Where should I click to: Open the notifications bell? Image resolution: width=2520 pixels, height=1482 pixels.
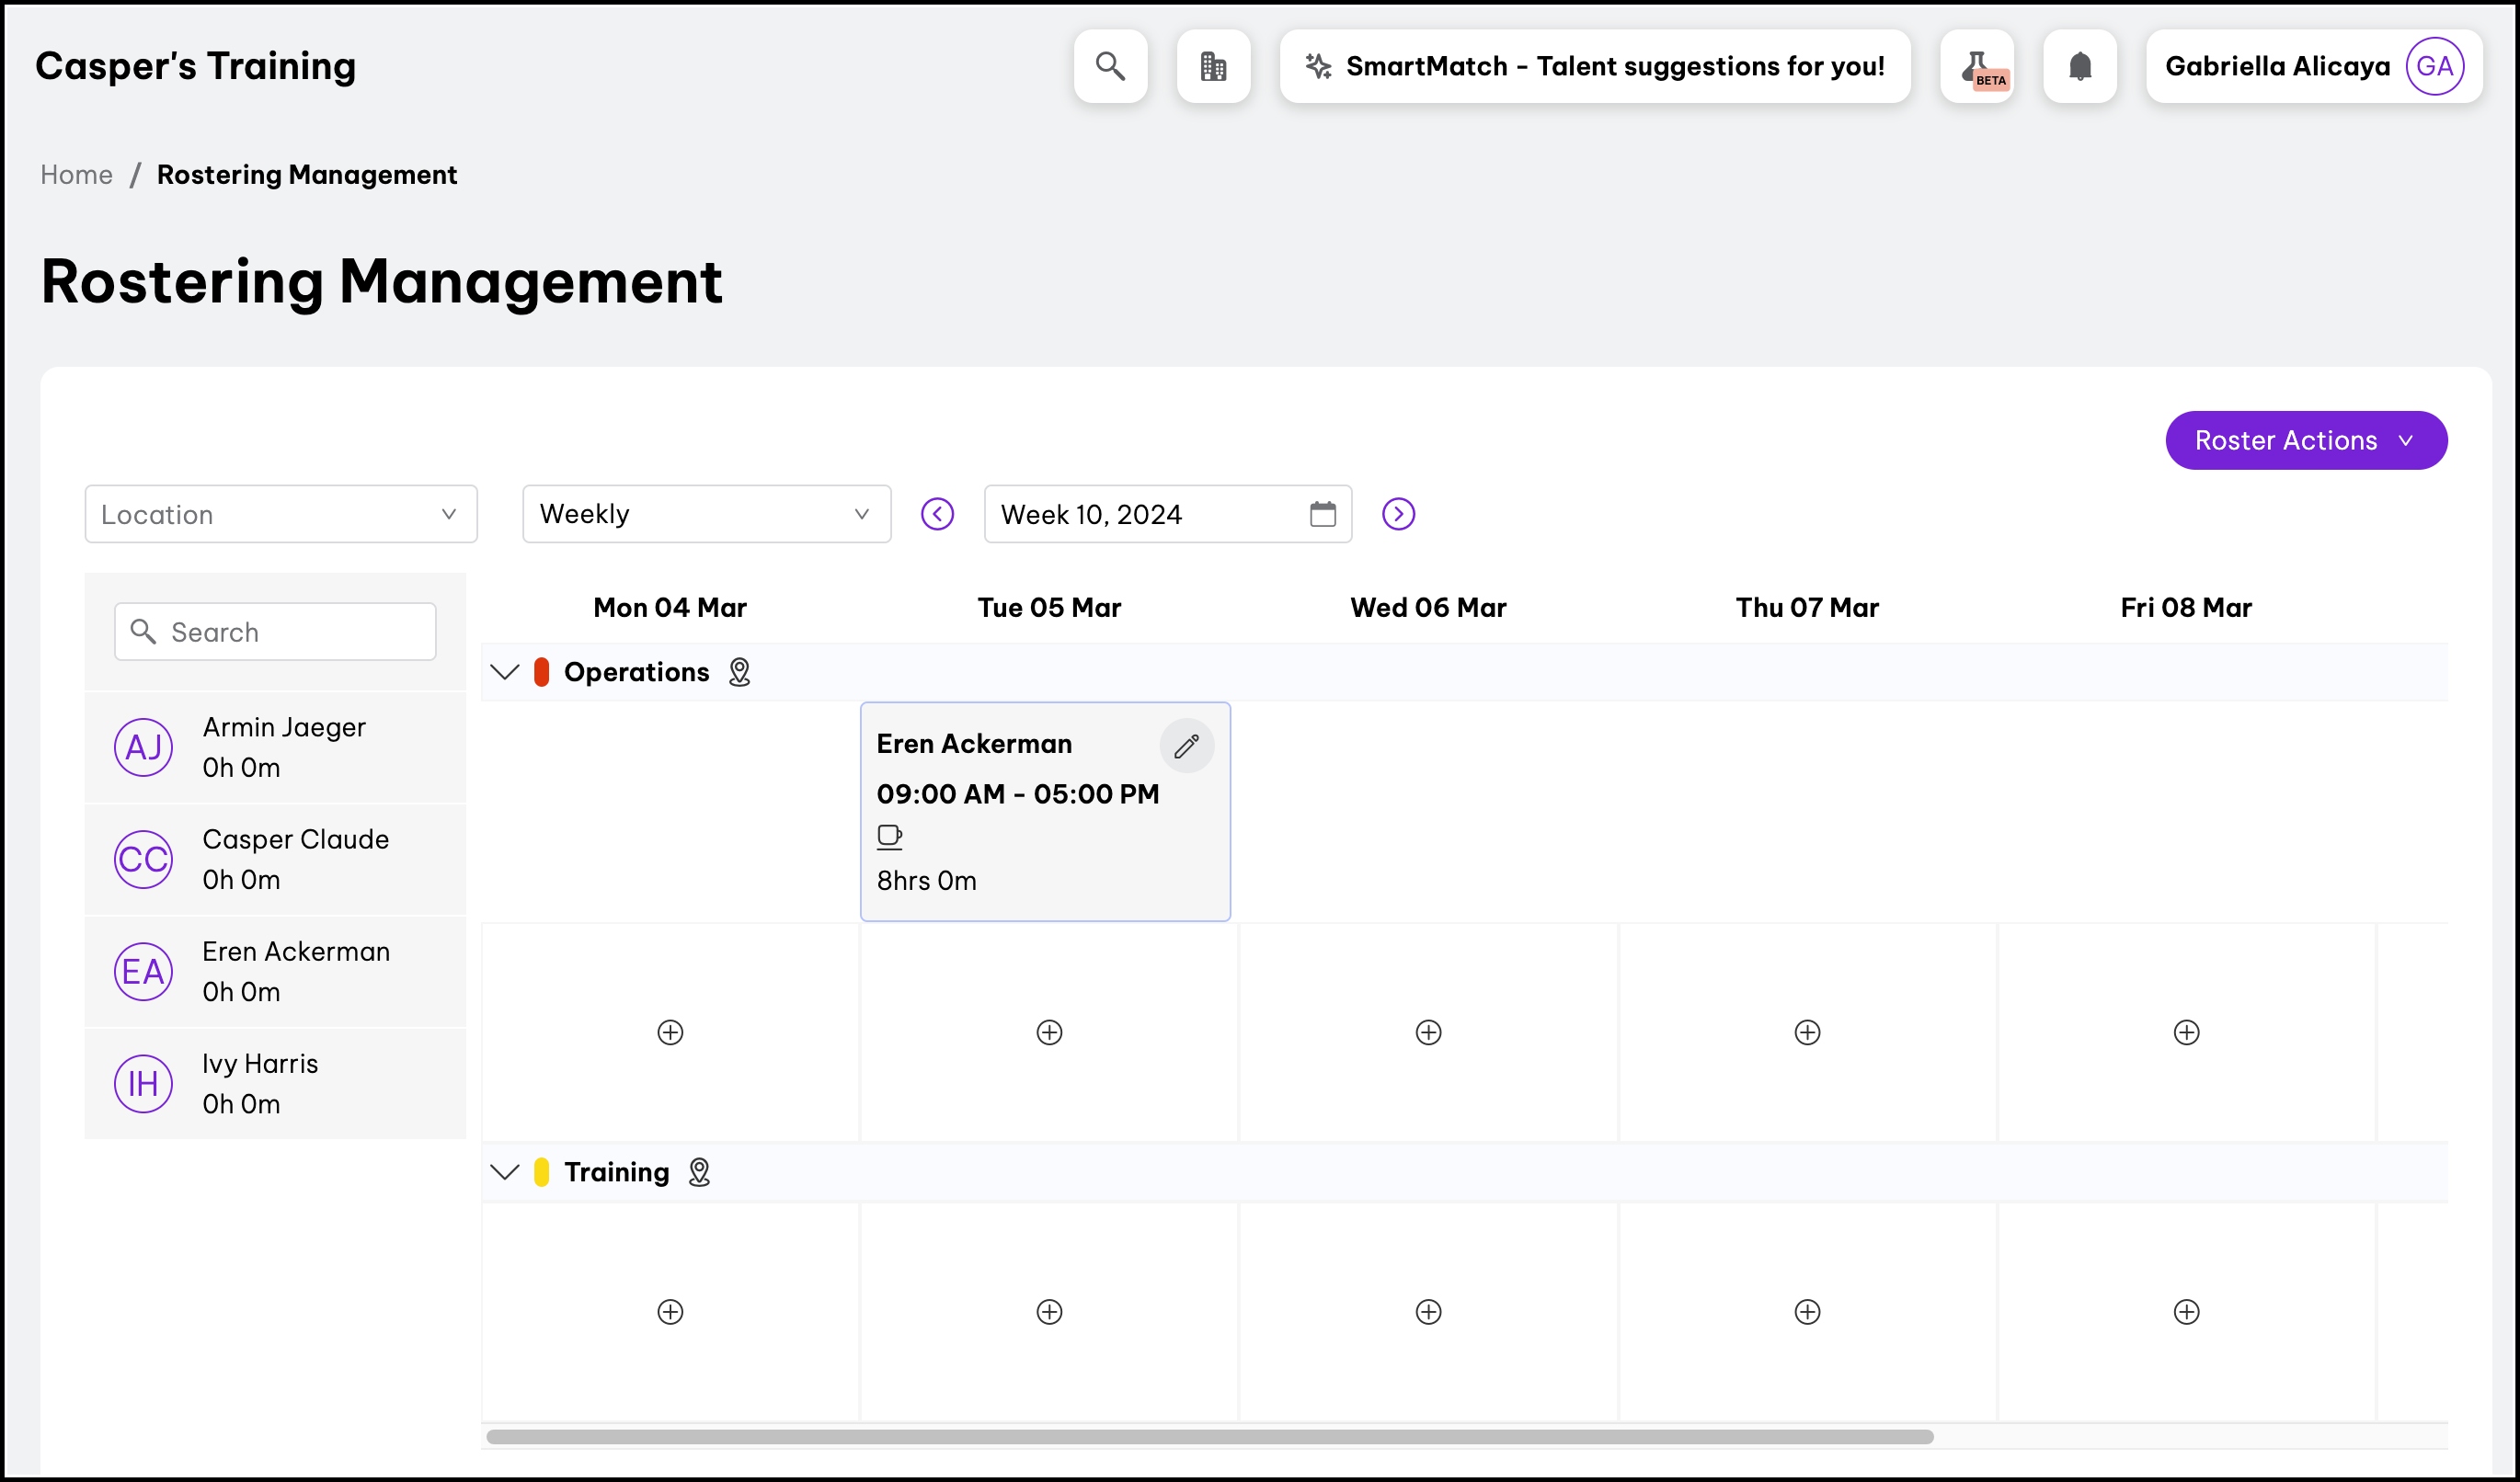point(2080,66)
